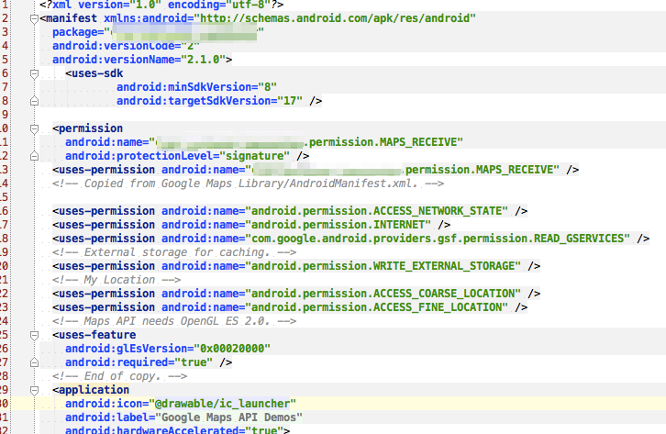Toggle fold end marker at protectionLevel line
The height and width of the screenshot is (434, 666).
[x=35, y=156]
